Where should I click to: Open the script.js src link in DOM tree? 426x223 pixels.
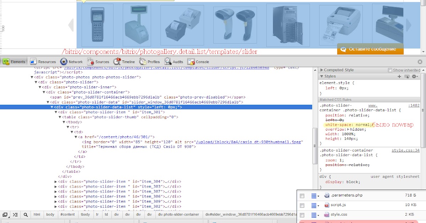[x=166, y=67]
